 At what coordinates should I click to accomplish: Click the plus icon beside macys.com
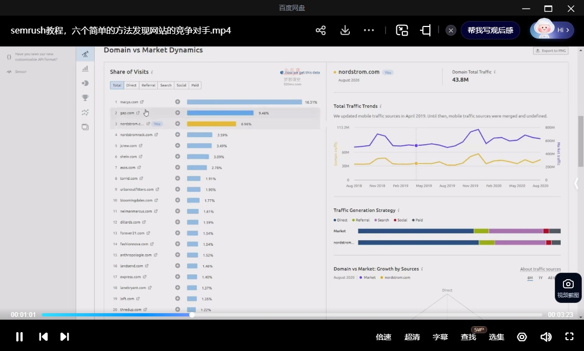178,102
